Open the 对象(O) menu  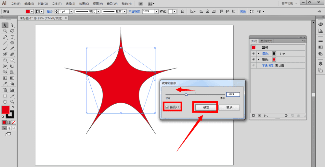click(x=43, y=4)
